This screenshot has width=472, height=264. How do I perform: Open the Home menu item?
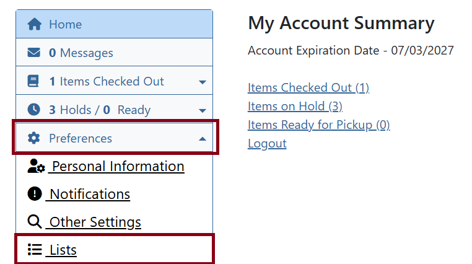pos(115,24)
